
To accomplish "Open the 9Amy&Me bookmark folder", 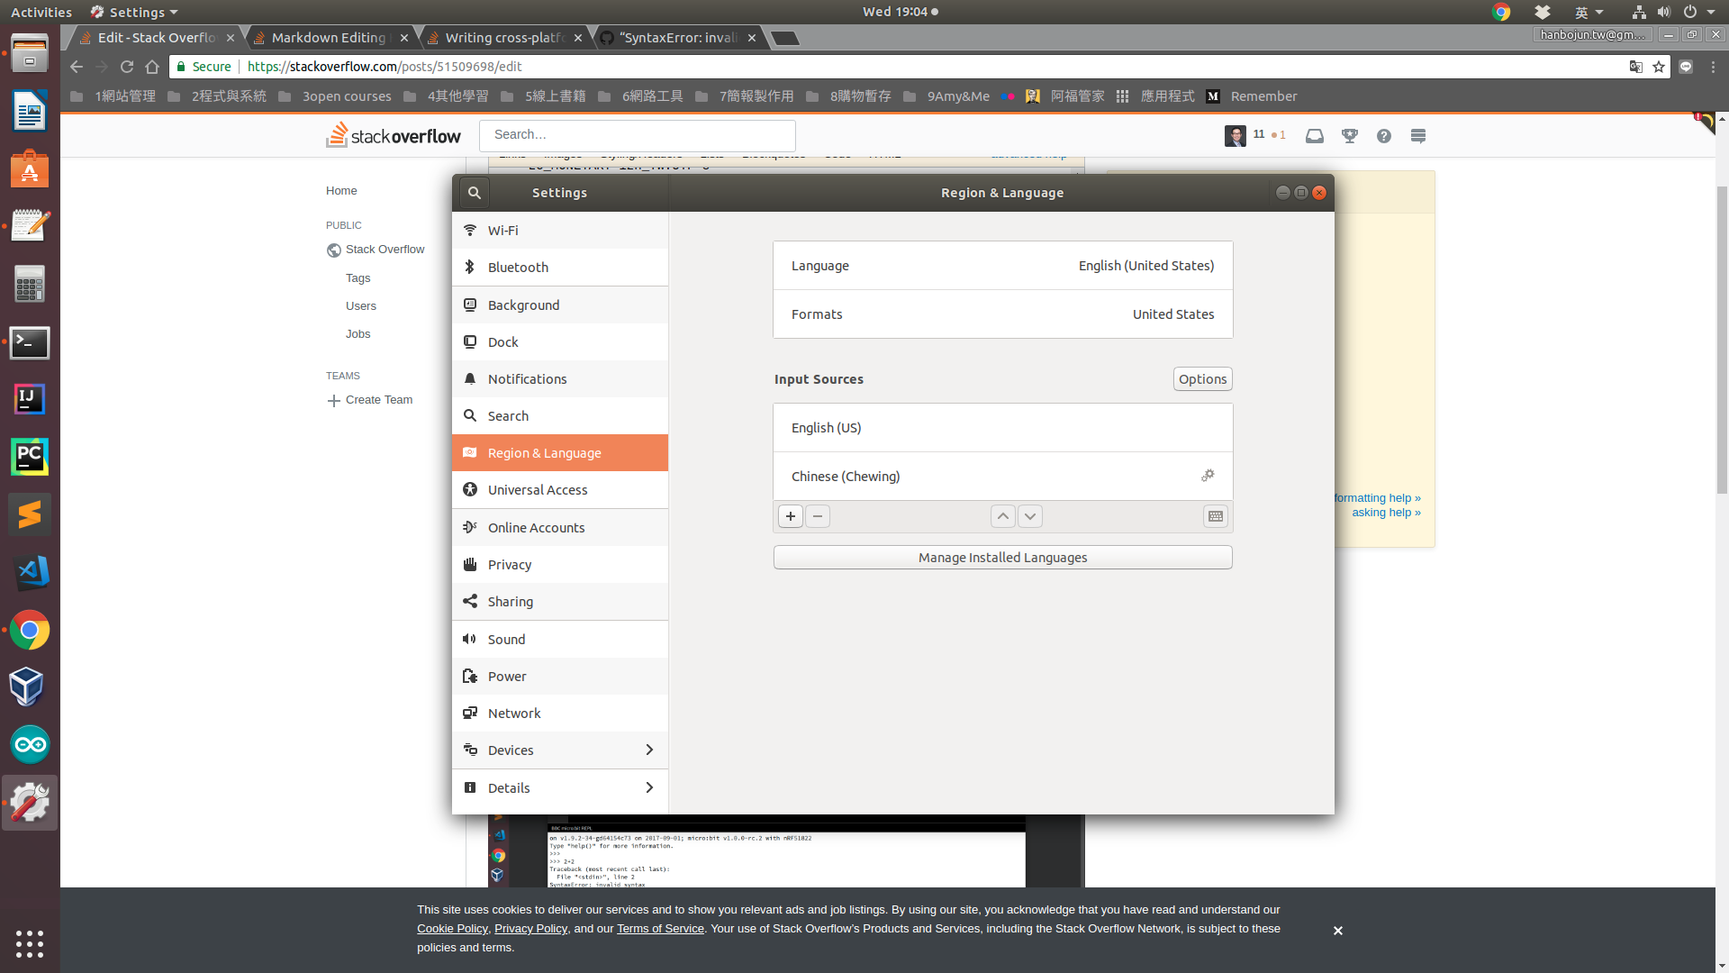I will (x=946, y=96).
